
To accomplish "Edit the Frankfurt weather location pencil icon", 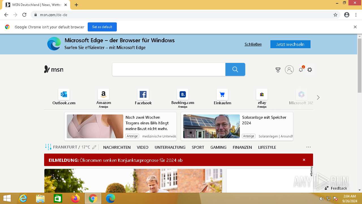I will [94, 147].
